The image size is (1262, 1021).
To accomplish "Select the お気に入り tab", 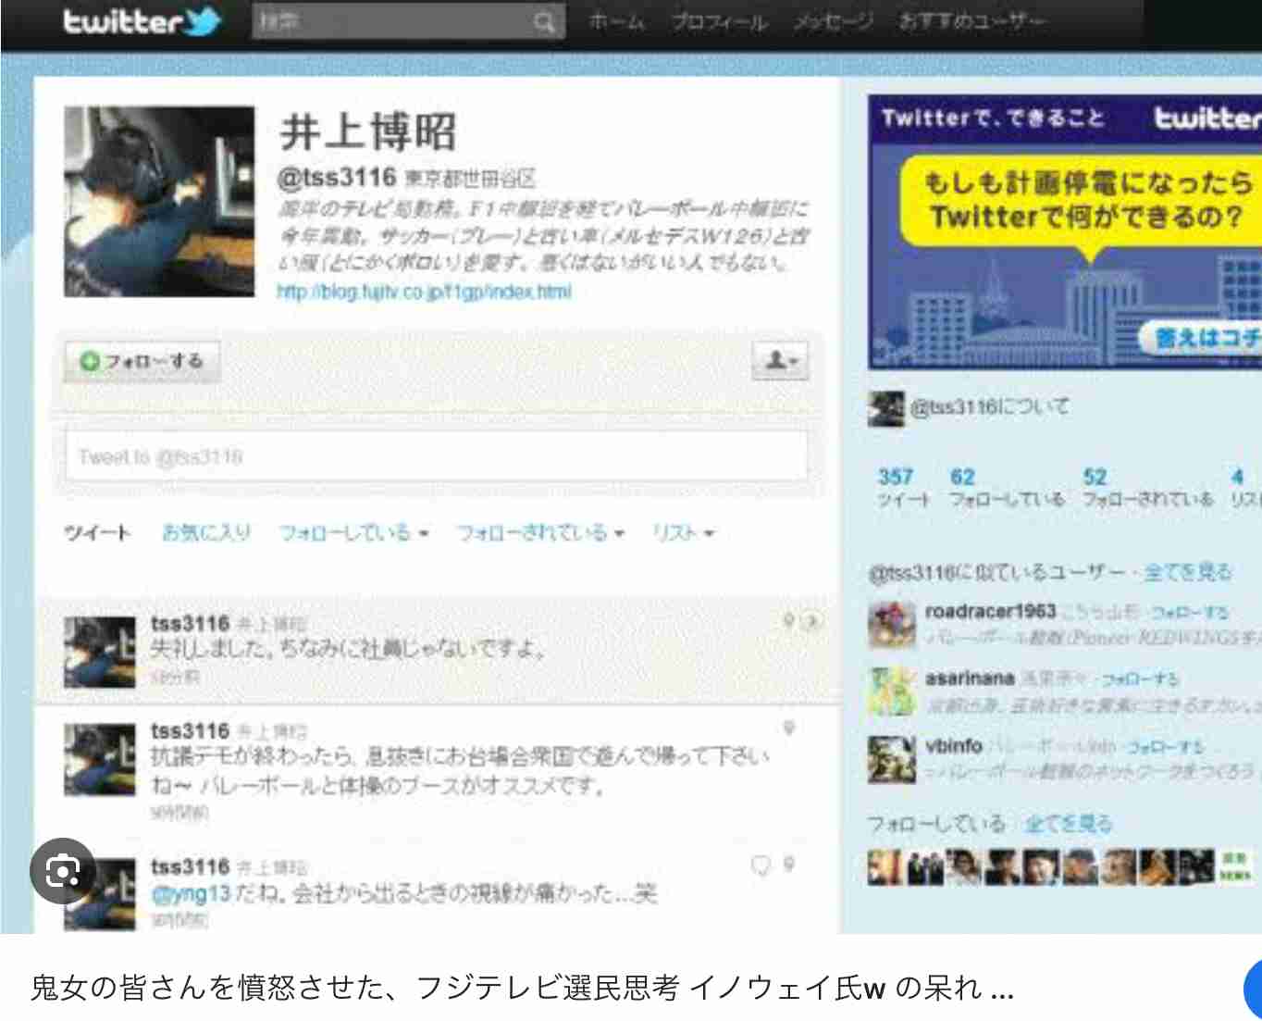I will click(206, 533).
